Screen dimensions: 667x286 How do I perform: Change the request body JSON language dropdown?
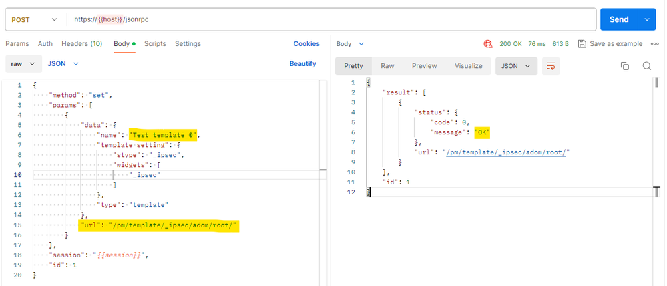(x=63, y=63)
